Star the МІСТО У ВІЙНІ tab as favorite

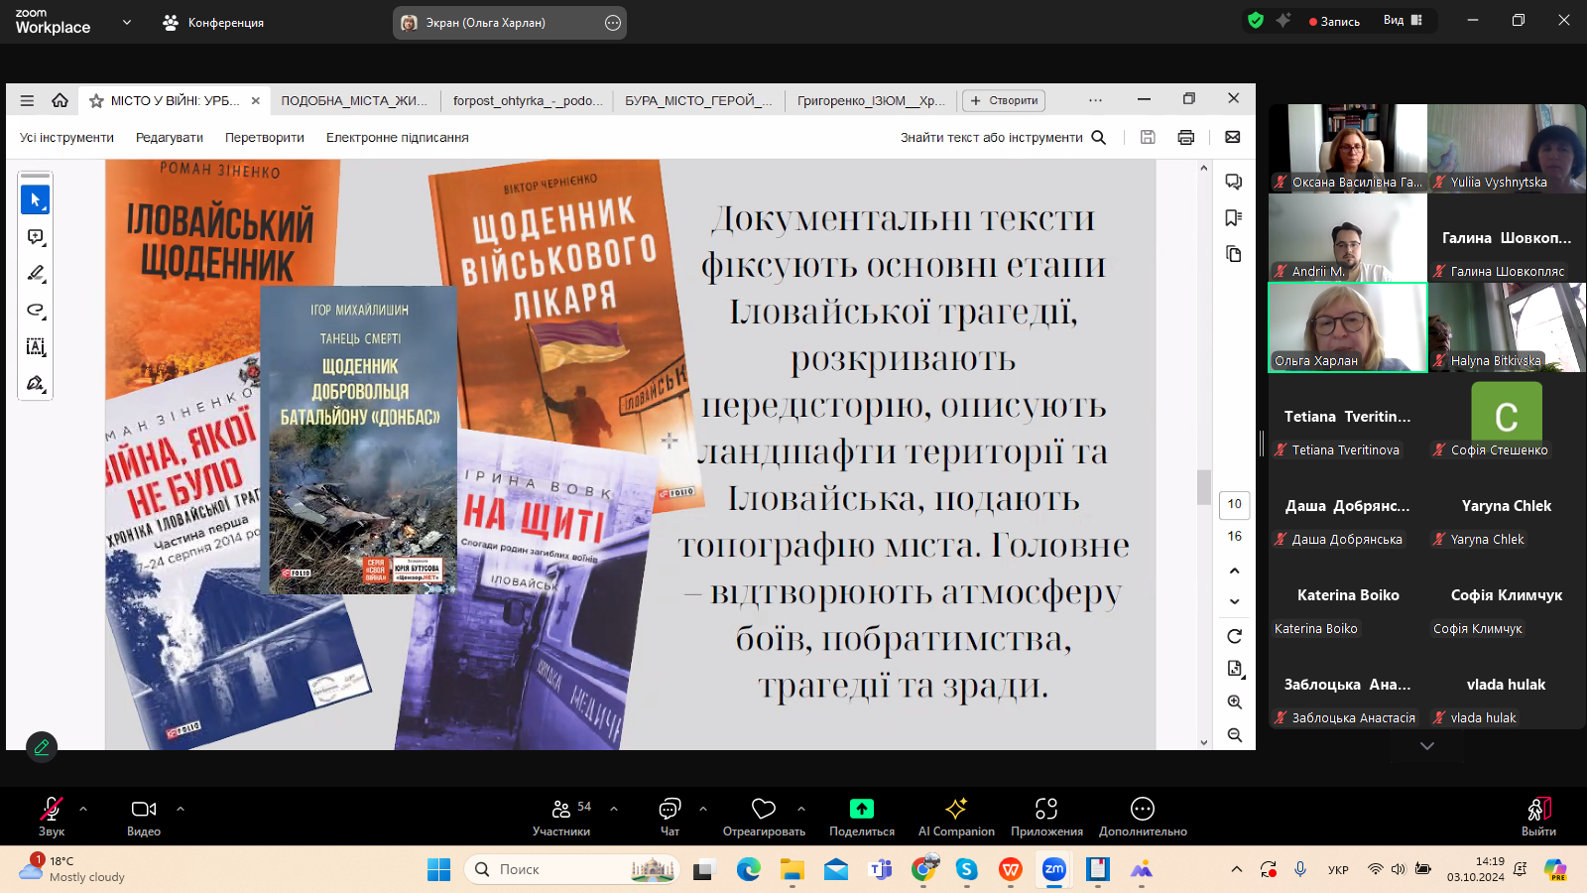pyautogui.click(x=96, y=101)
